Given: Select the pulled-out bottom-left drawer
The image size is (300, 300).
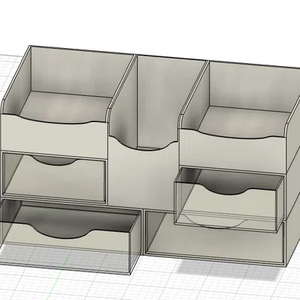Looking at the screenshot, I should (x=69, y=236).
